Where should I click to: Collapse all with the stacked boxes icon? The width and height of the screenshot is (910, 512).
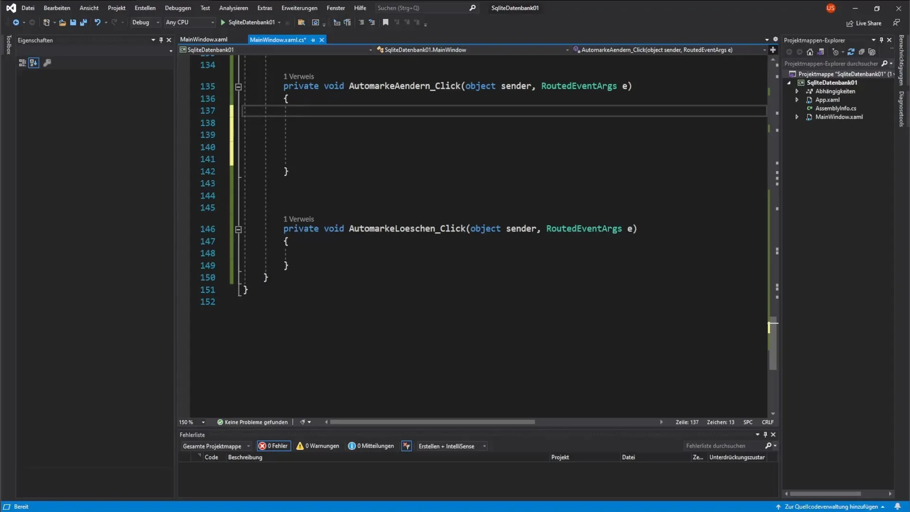(862, 52)
